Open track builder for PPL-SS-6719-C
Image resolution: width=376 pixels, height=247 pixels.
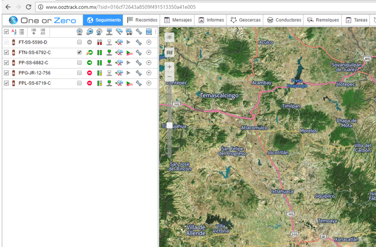coord(119,83)
